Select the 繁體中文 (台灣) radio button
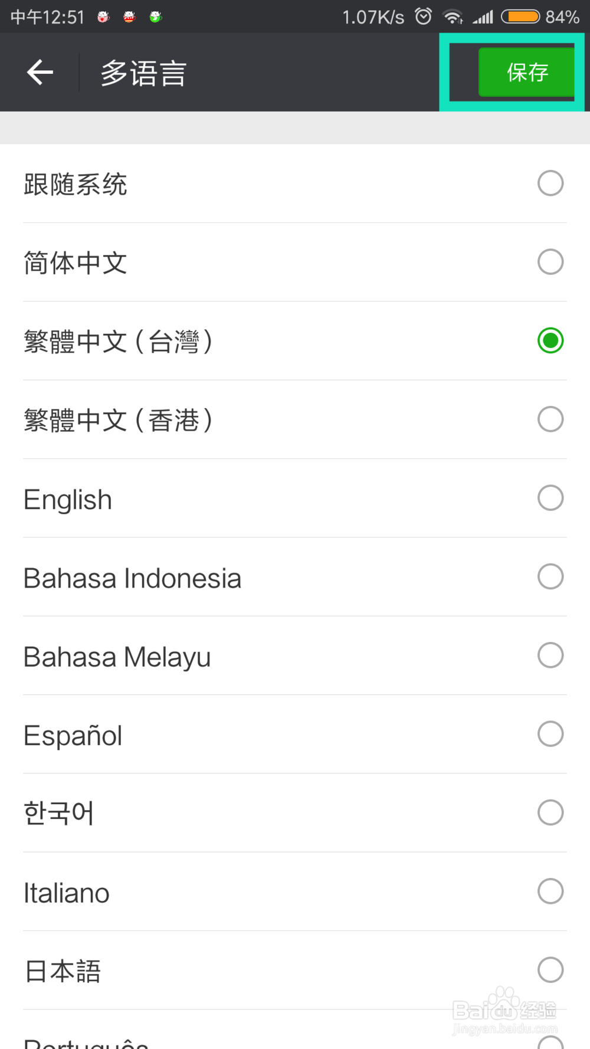 tap(550, 341)
